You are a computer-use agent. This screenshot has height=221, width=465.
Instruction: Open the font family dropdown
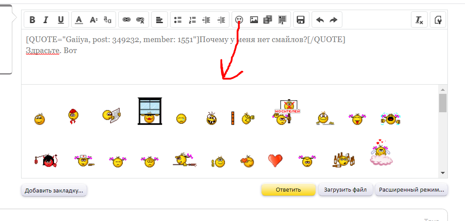point(108,20)
